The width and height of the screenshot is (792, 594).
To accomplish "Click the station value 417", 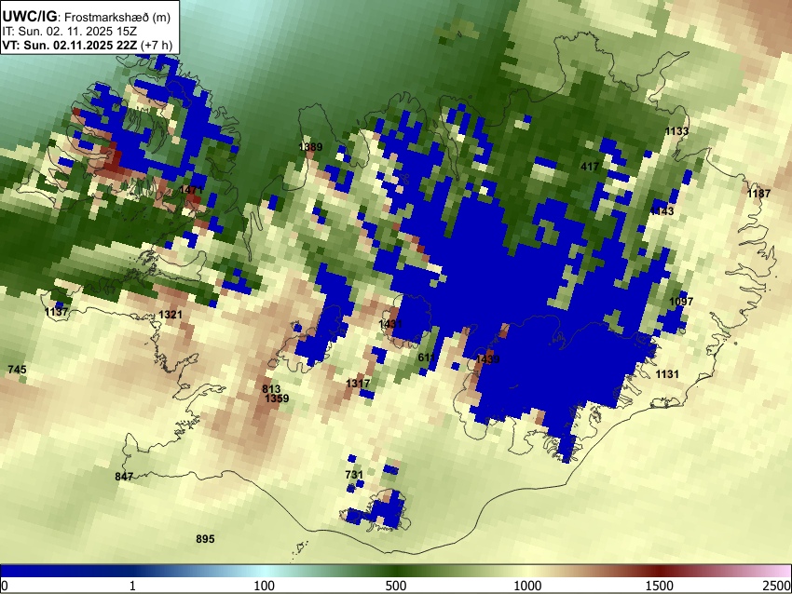I will [x=590, y=166].
